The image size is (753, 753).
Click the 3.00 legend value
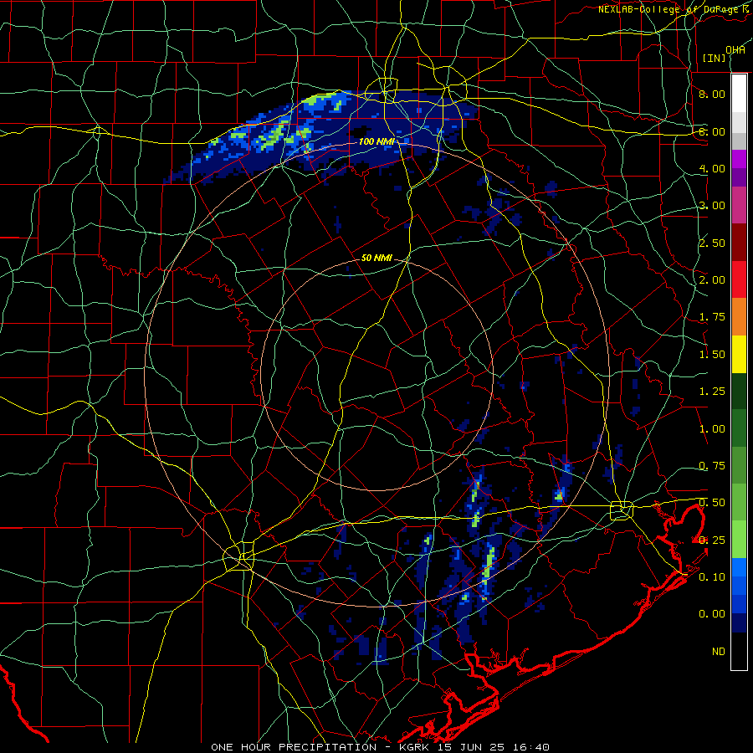pos(712,206)
